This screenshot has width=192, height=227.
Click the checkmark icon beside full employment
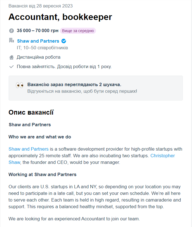point(11,67)
